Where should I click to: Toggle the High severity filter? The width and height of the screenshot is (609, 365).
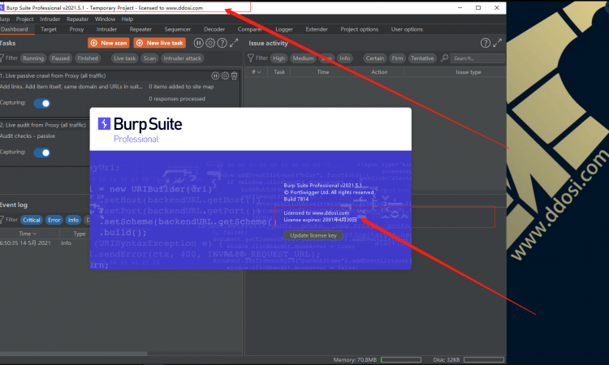[x=279, y=58]
